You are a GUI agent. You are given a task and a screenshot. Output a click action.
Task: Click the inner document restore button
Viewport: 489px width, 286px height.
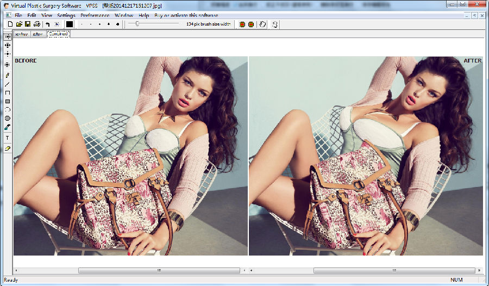pyautogui.click(x=474, y=15)
